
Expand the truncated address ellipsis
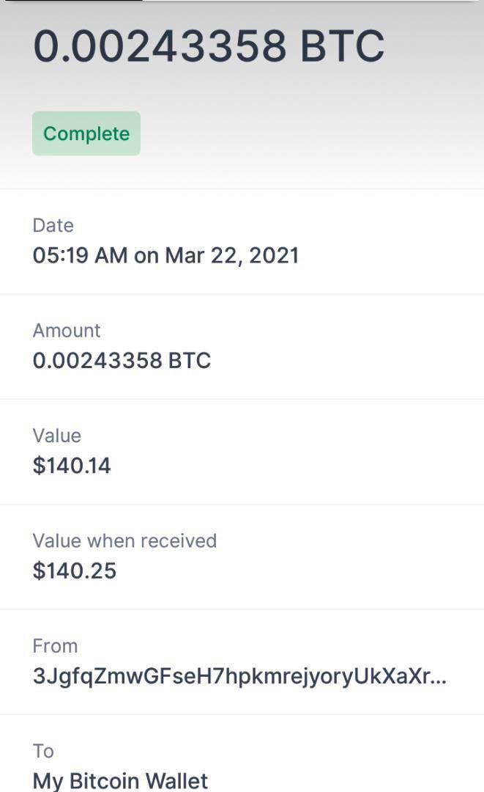[x=436, y=678]
